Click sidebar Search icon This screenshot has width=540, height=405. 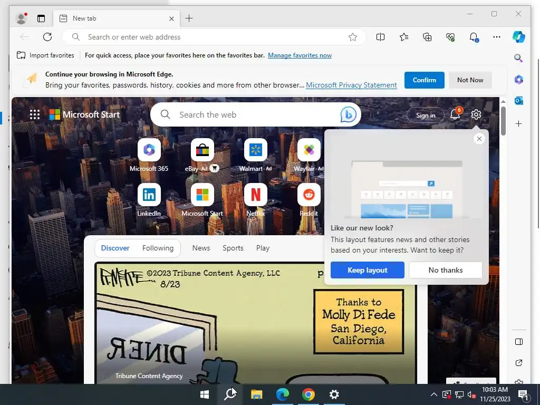tap(519, 58)
